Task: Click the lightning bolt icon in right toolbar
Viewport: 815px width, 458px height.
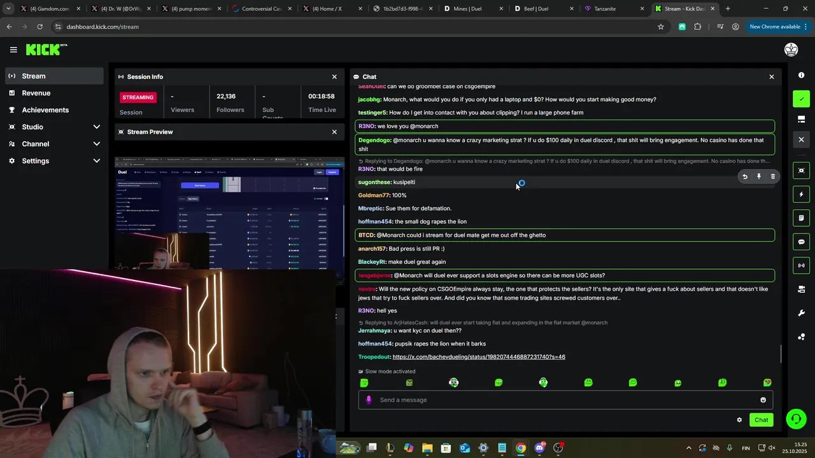Action: 801,194
